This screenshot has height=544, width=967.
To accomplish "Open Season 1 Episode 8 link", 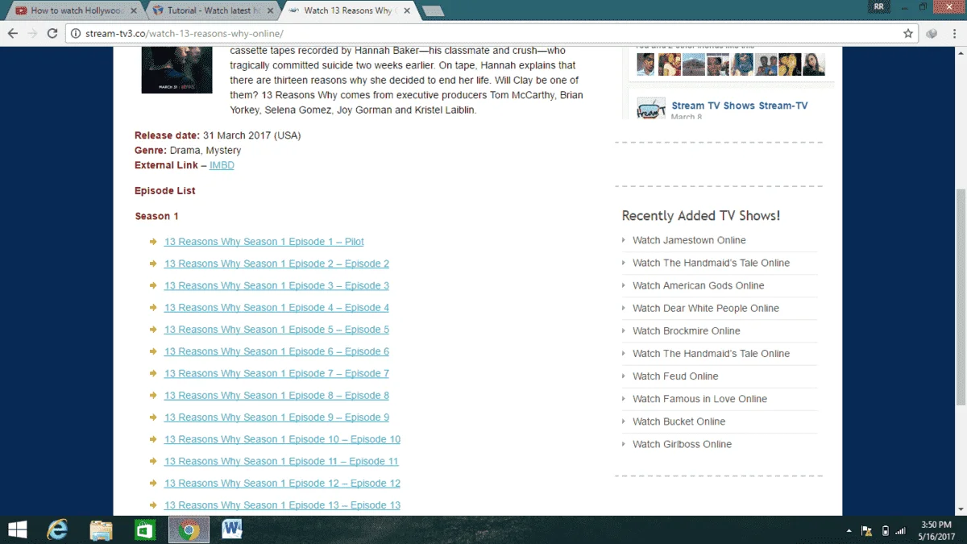I will (x=276, y=395).
